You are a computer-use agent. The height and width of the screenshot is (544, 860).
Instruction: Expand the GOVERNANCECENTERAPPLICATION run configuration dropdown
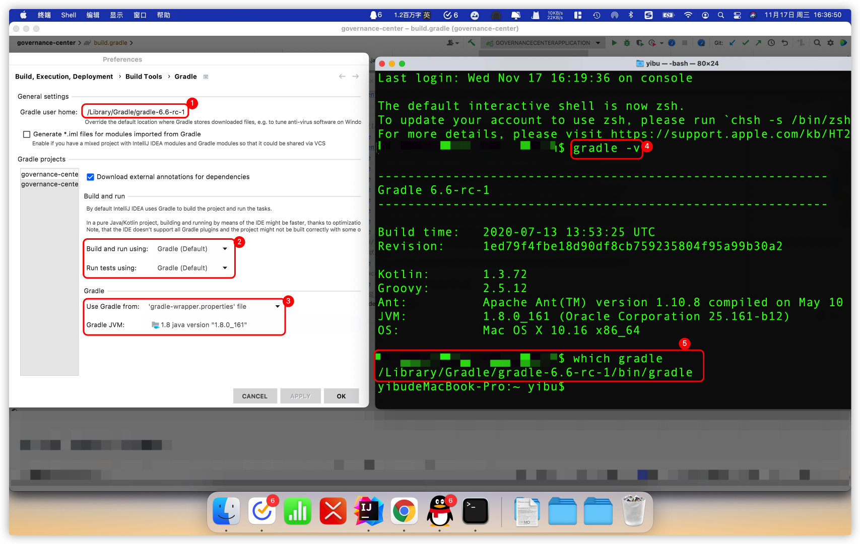click(x=598, y=43)
